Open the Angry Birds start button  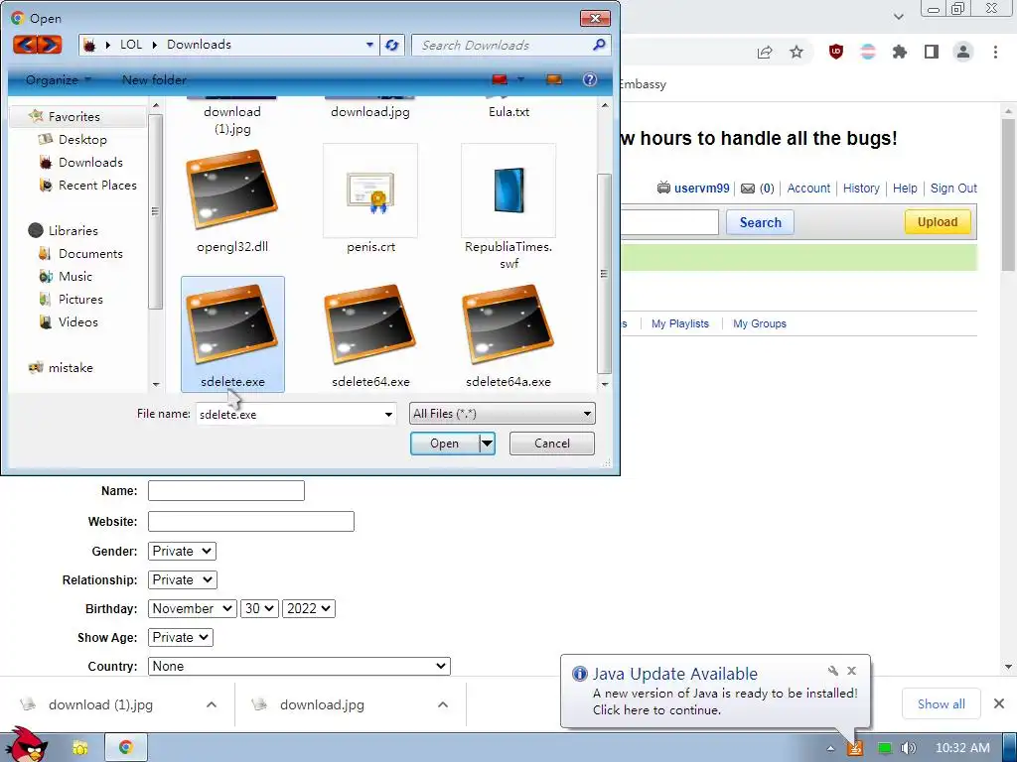(27, 745)
